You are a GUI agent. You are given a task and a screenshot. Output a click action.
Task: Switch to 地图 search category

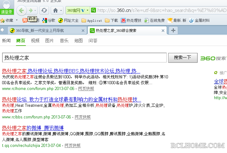78,41
